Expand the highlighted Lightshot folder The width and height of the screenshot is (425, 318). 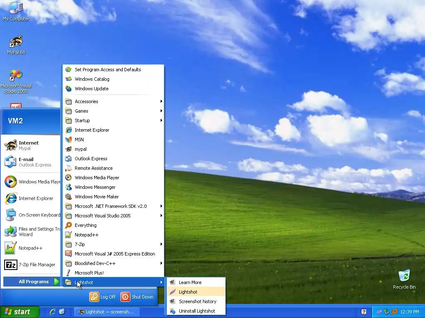click(113, 282)
